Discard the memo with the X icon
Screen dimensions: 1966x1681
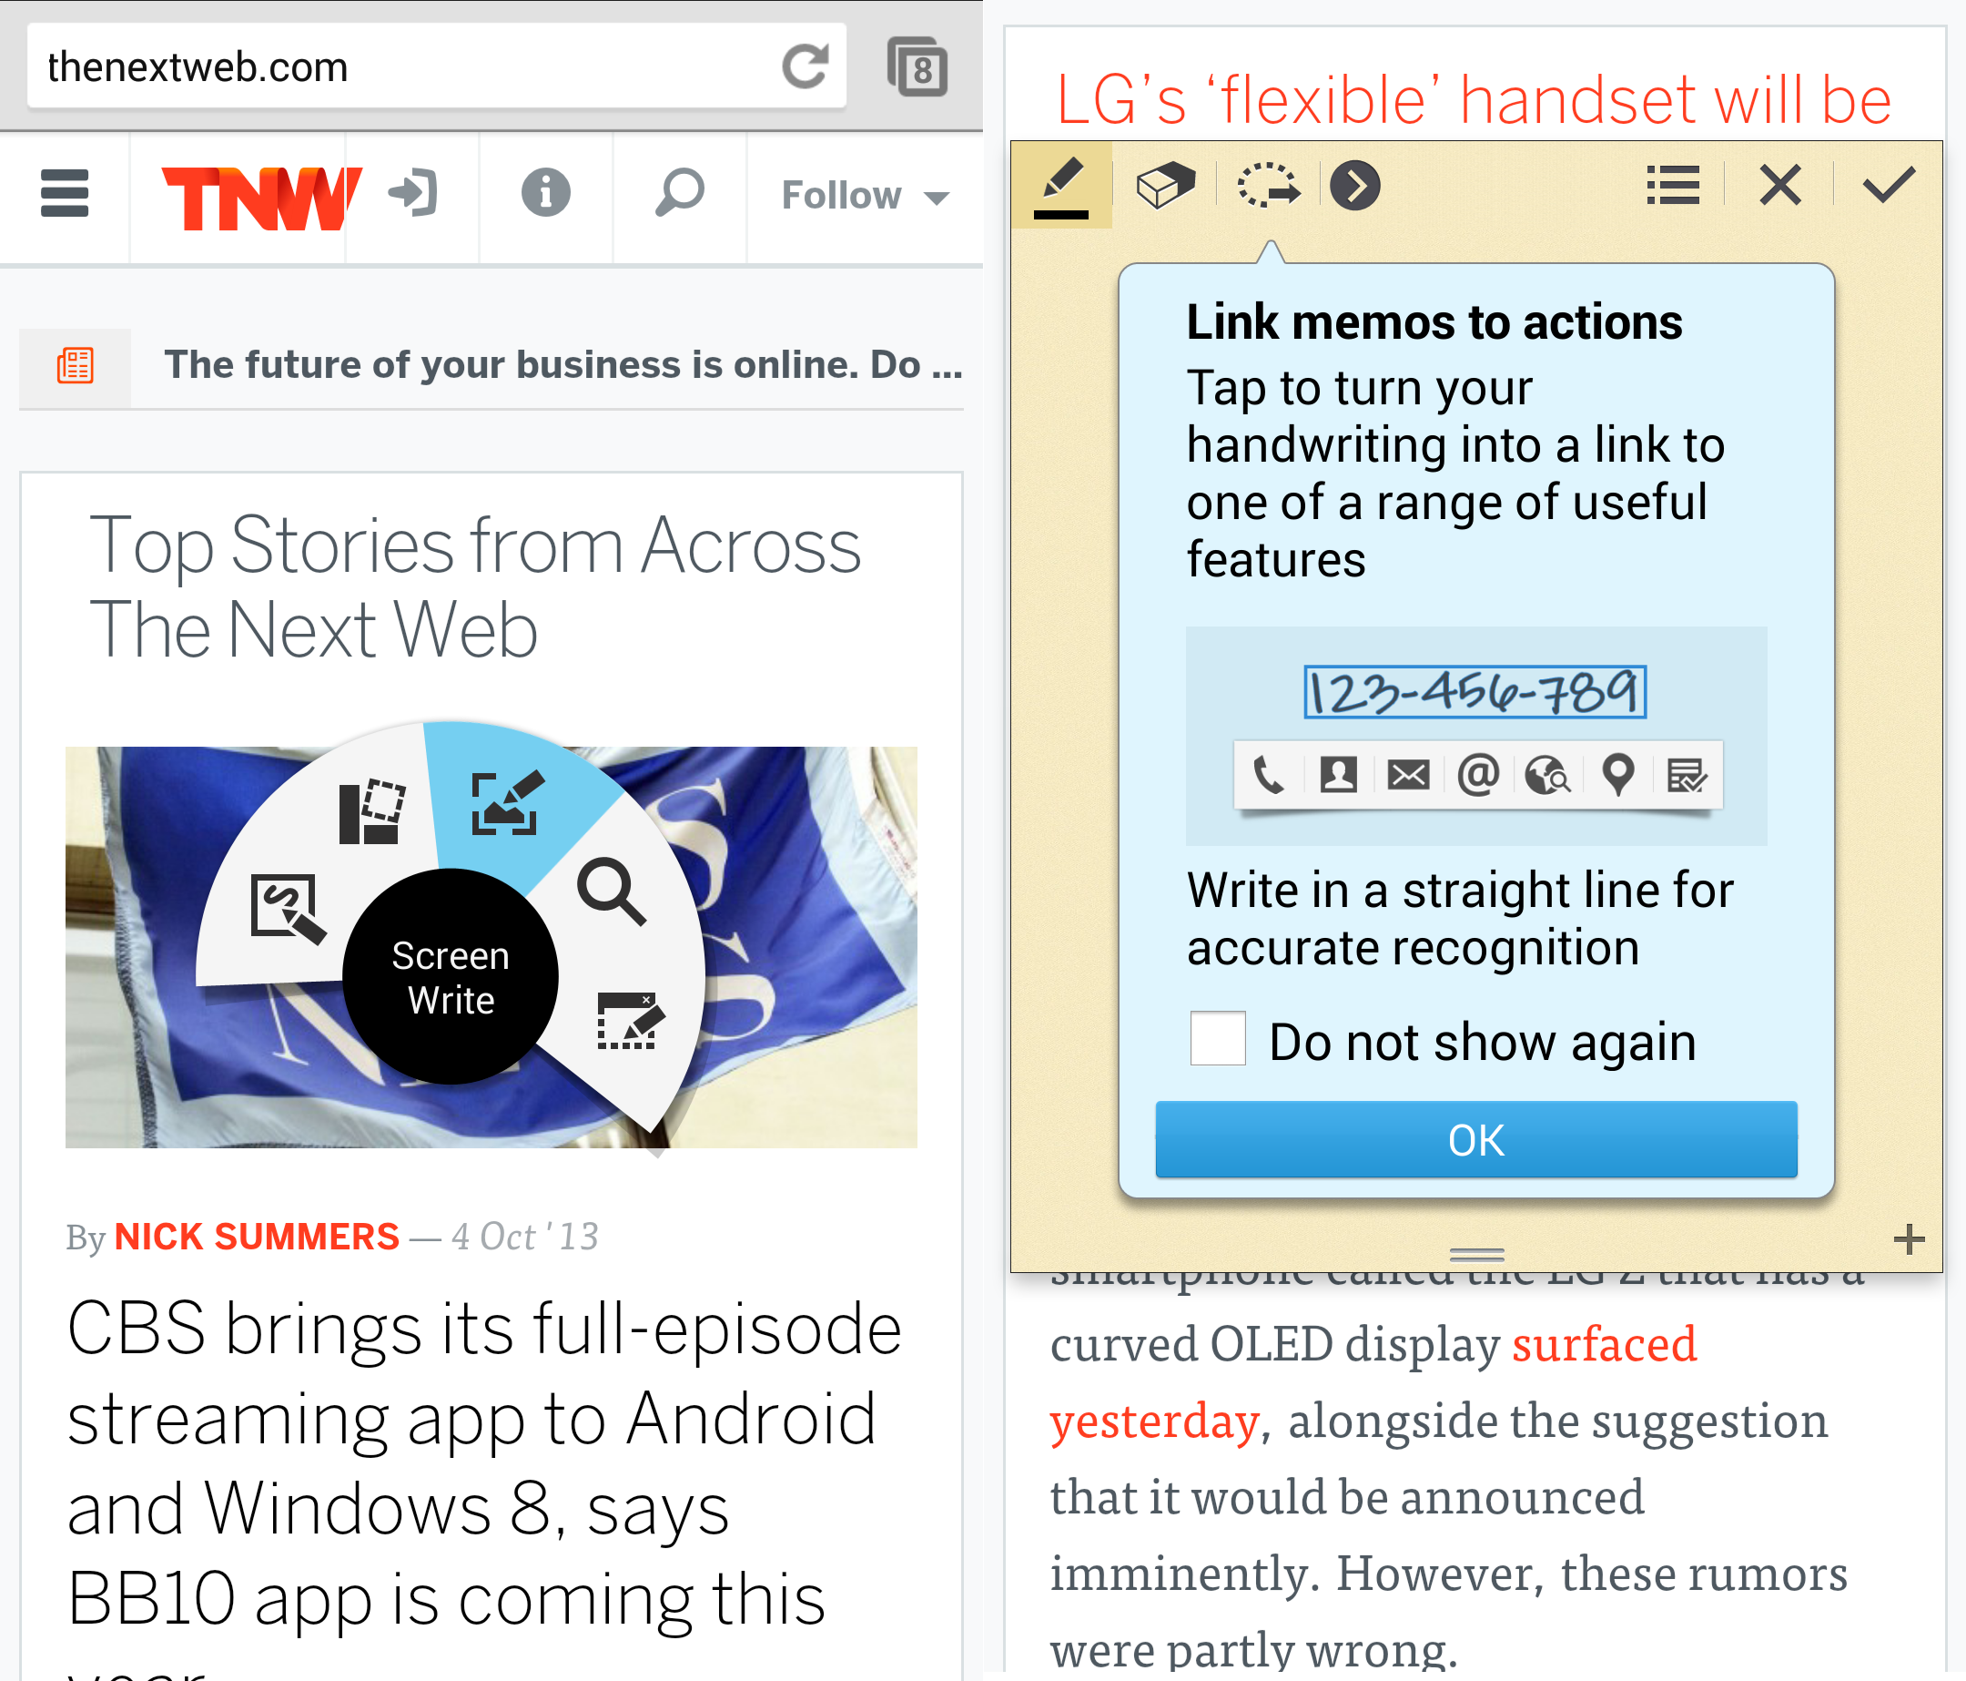click(1780, 184)
